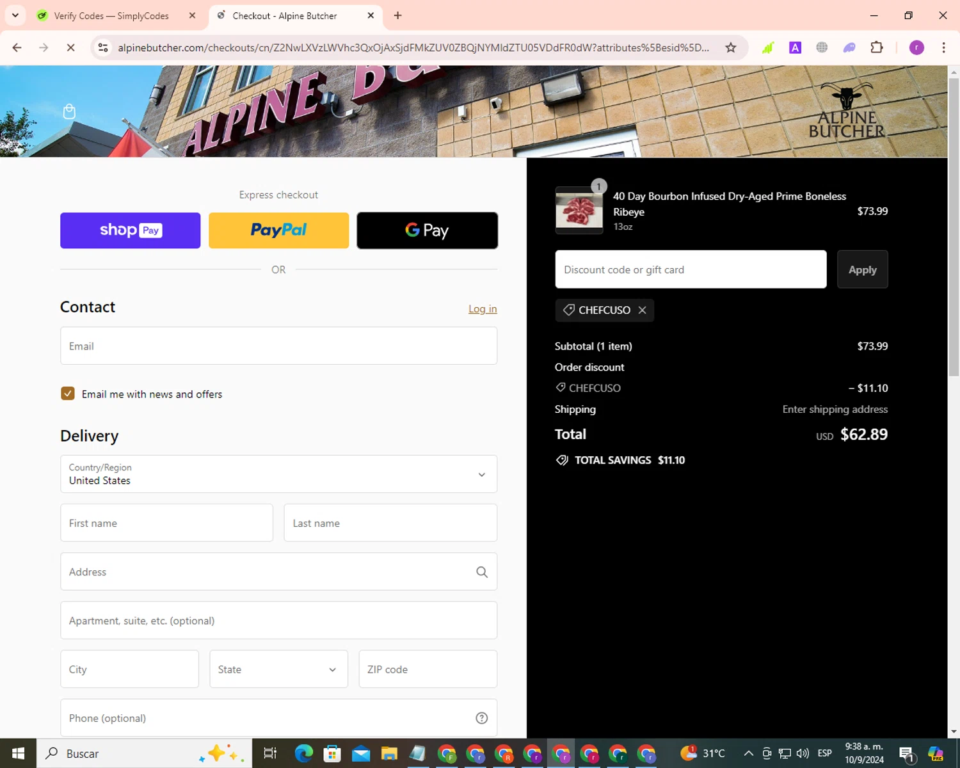Screen dimensions: 960x768
Task: Open the volume control in system tray
Action: 803,753
